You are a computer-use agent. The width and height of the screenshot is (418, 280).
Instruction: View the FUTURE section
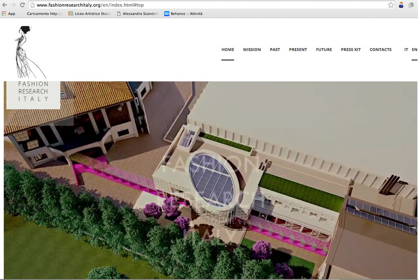(x=324, y=50)
